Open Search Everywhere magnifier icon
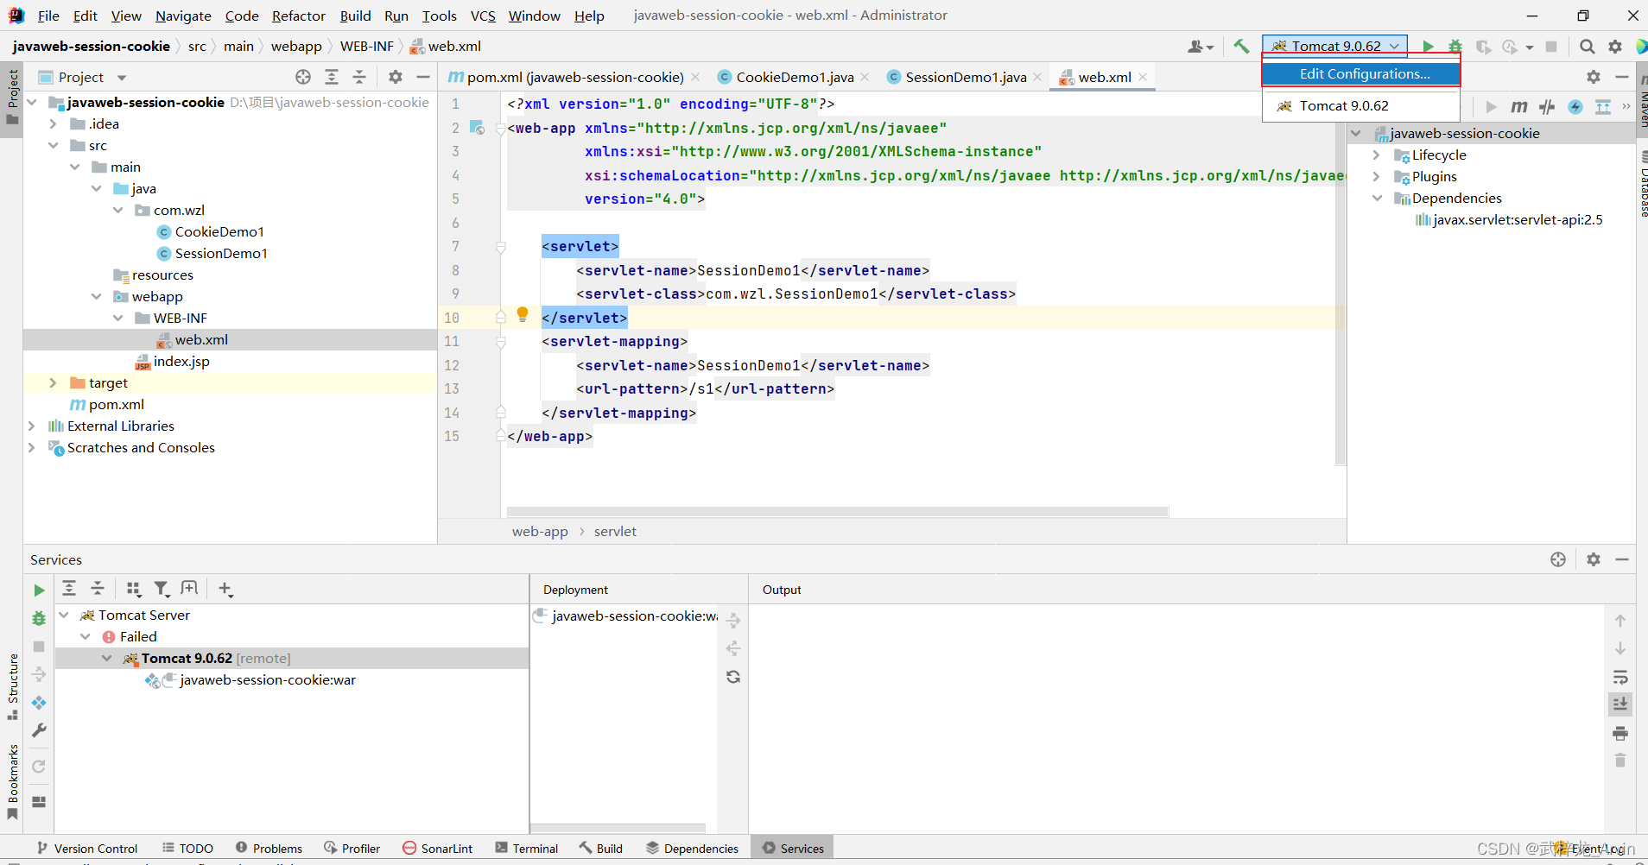Viewport: 1648px width, 865px height. [1588, 47]
